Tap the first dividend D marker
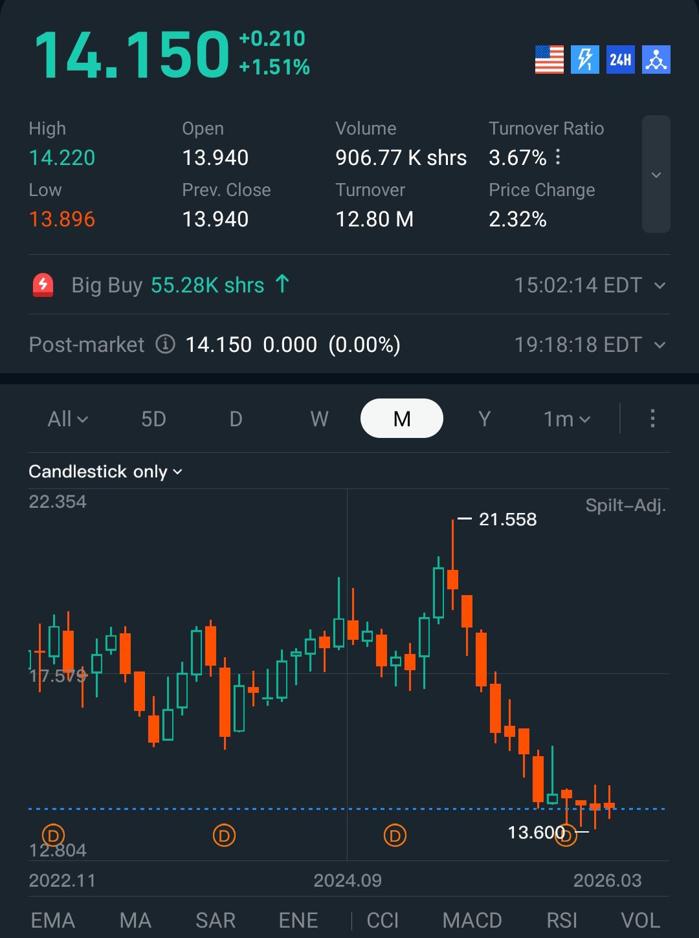699x938 pixels. click(x=53, y=835)
